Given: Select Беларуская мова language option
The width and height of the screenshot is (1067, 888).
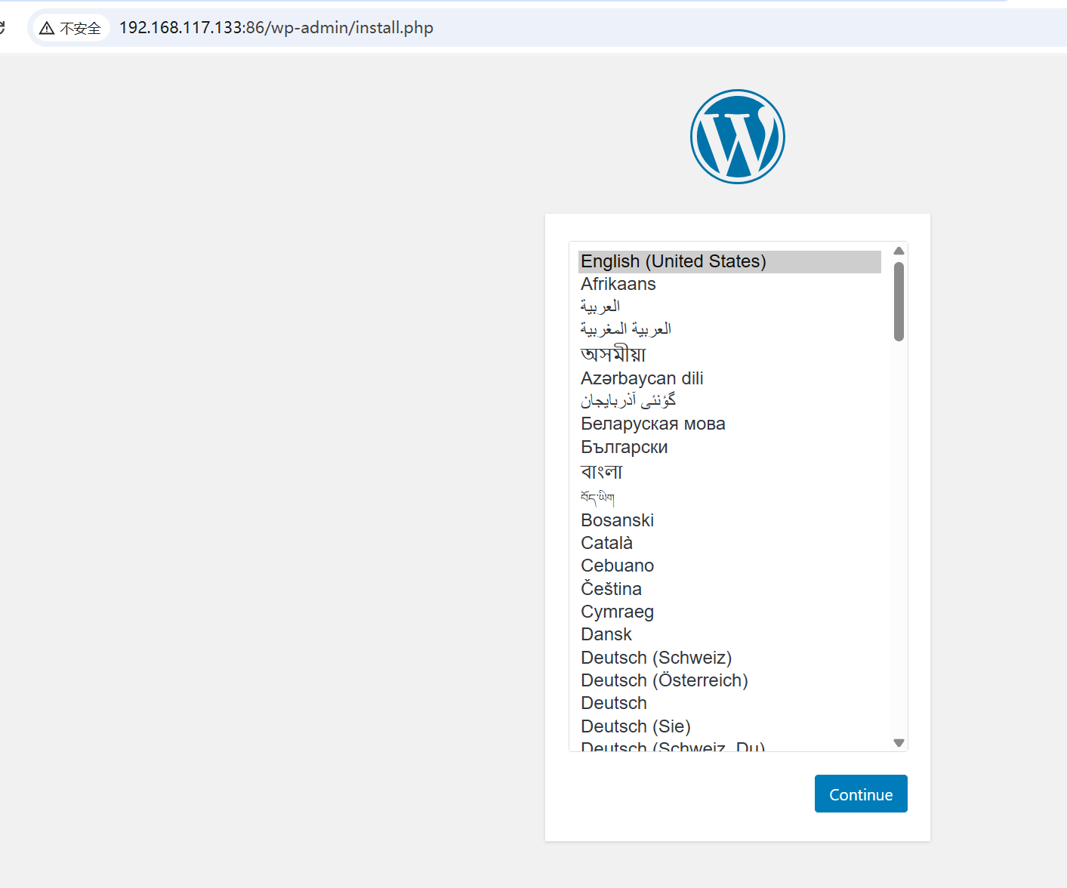Looking at the screenshot, I should pos(729,424).
